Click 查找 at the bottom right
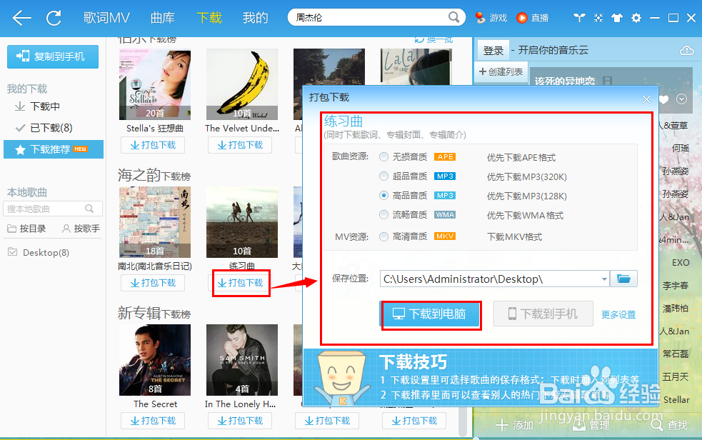 pyautogui.click(x=669, y=425)
